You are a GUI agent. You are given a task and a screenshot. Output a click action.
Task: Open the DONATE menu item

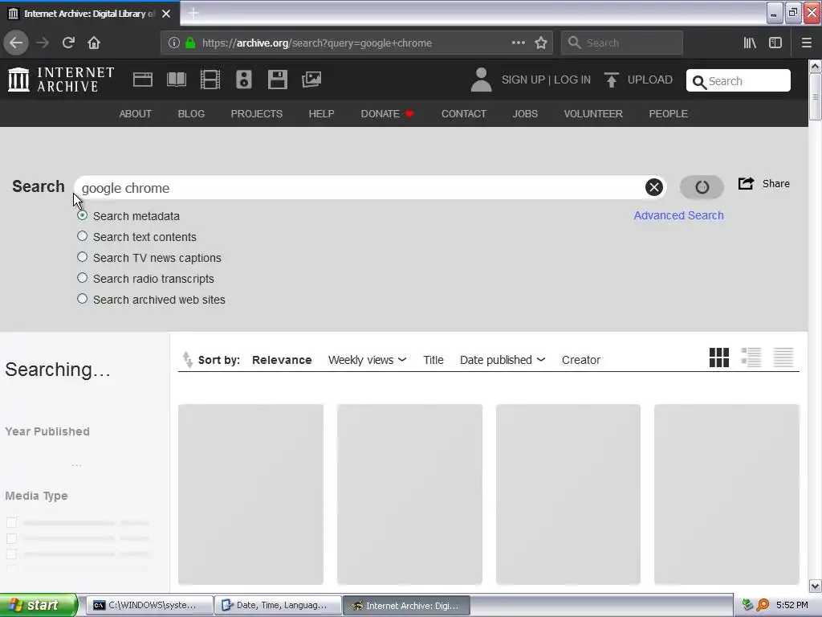tap(388, 114)
